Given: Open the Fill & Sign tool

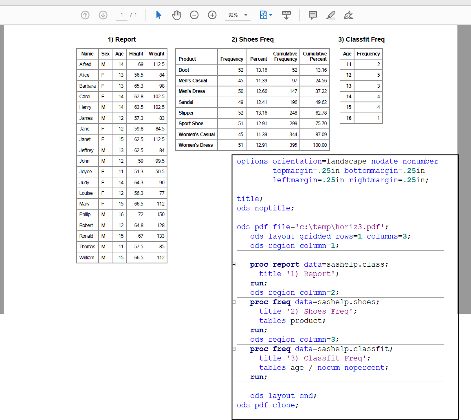Looking at the screenshot, I should click(x=348, y=15).
